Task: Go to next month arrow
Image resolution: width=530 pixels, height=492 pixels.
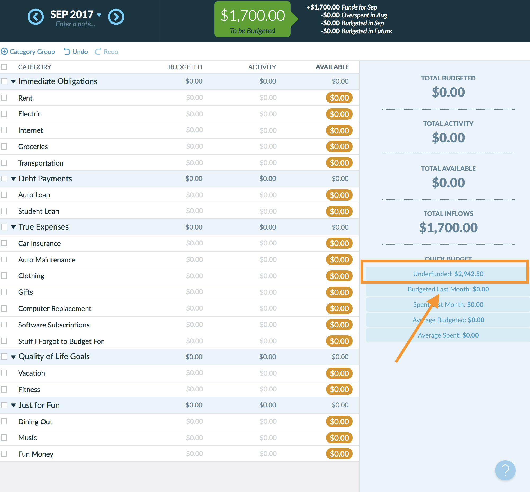Action: point(116,17)
